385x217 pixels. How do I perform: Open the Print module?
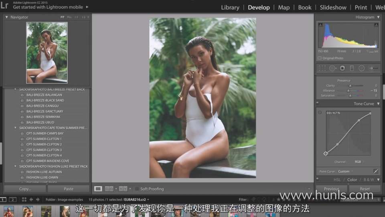coord(361,7)
